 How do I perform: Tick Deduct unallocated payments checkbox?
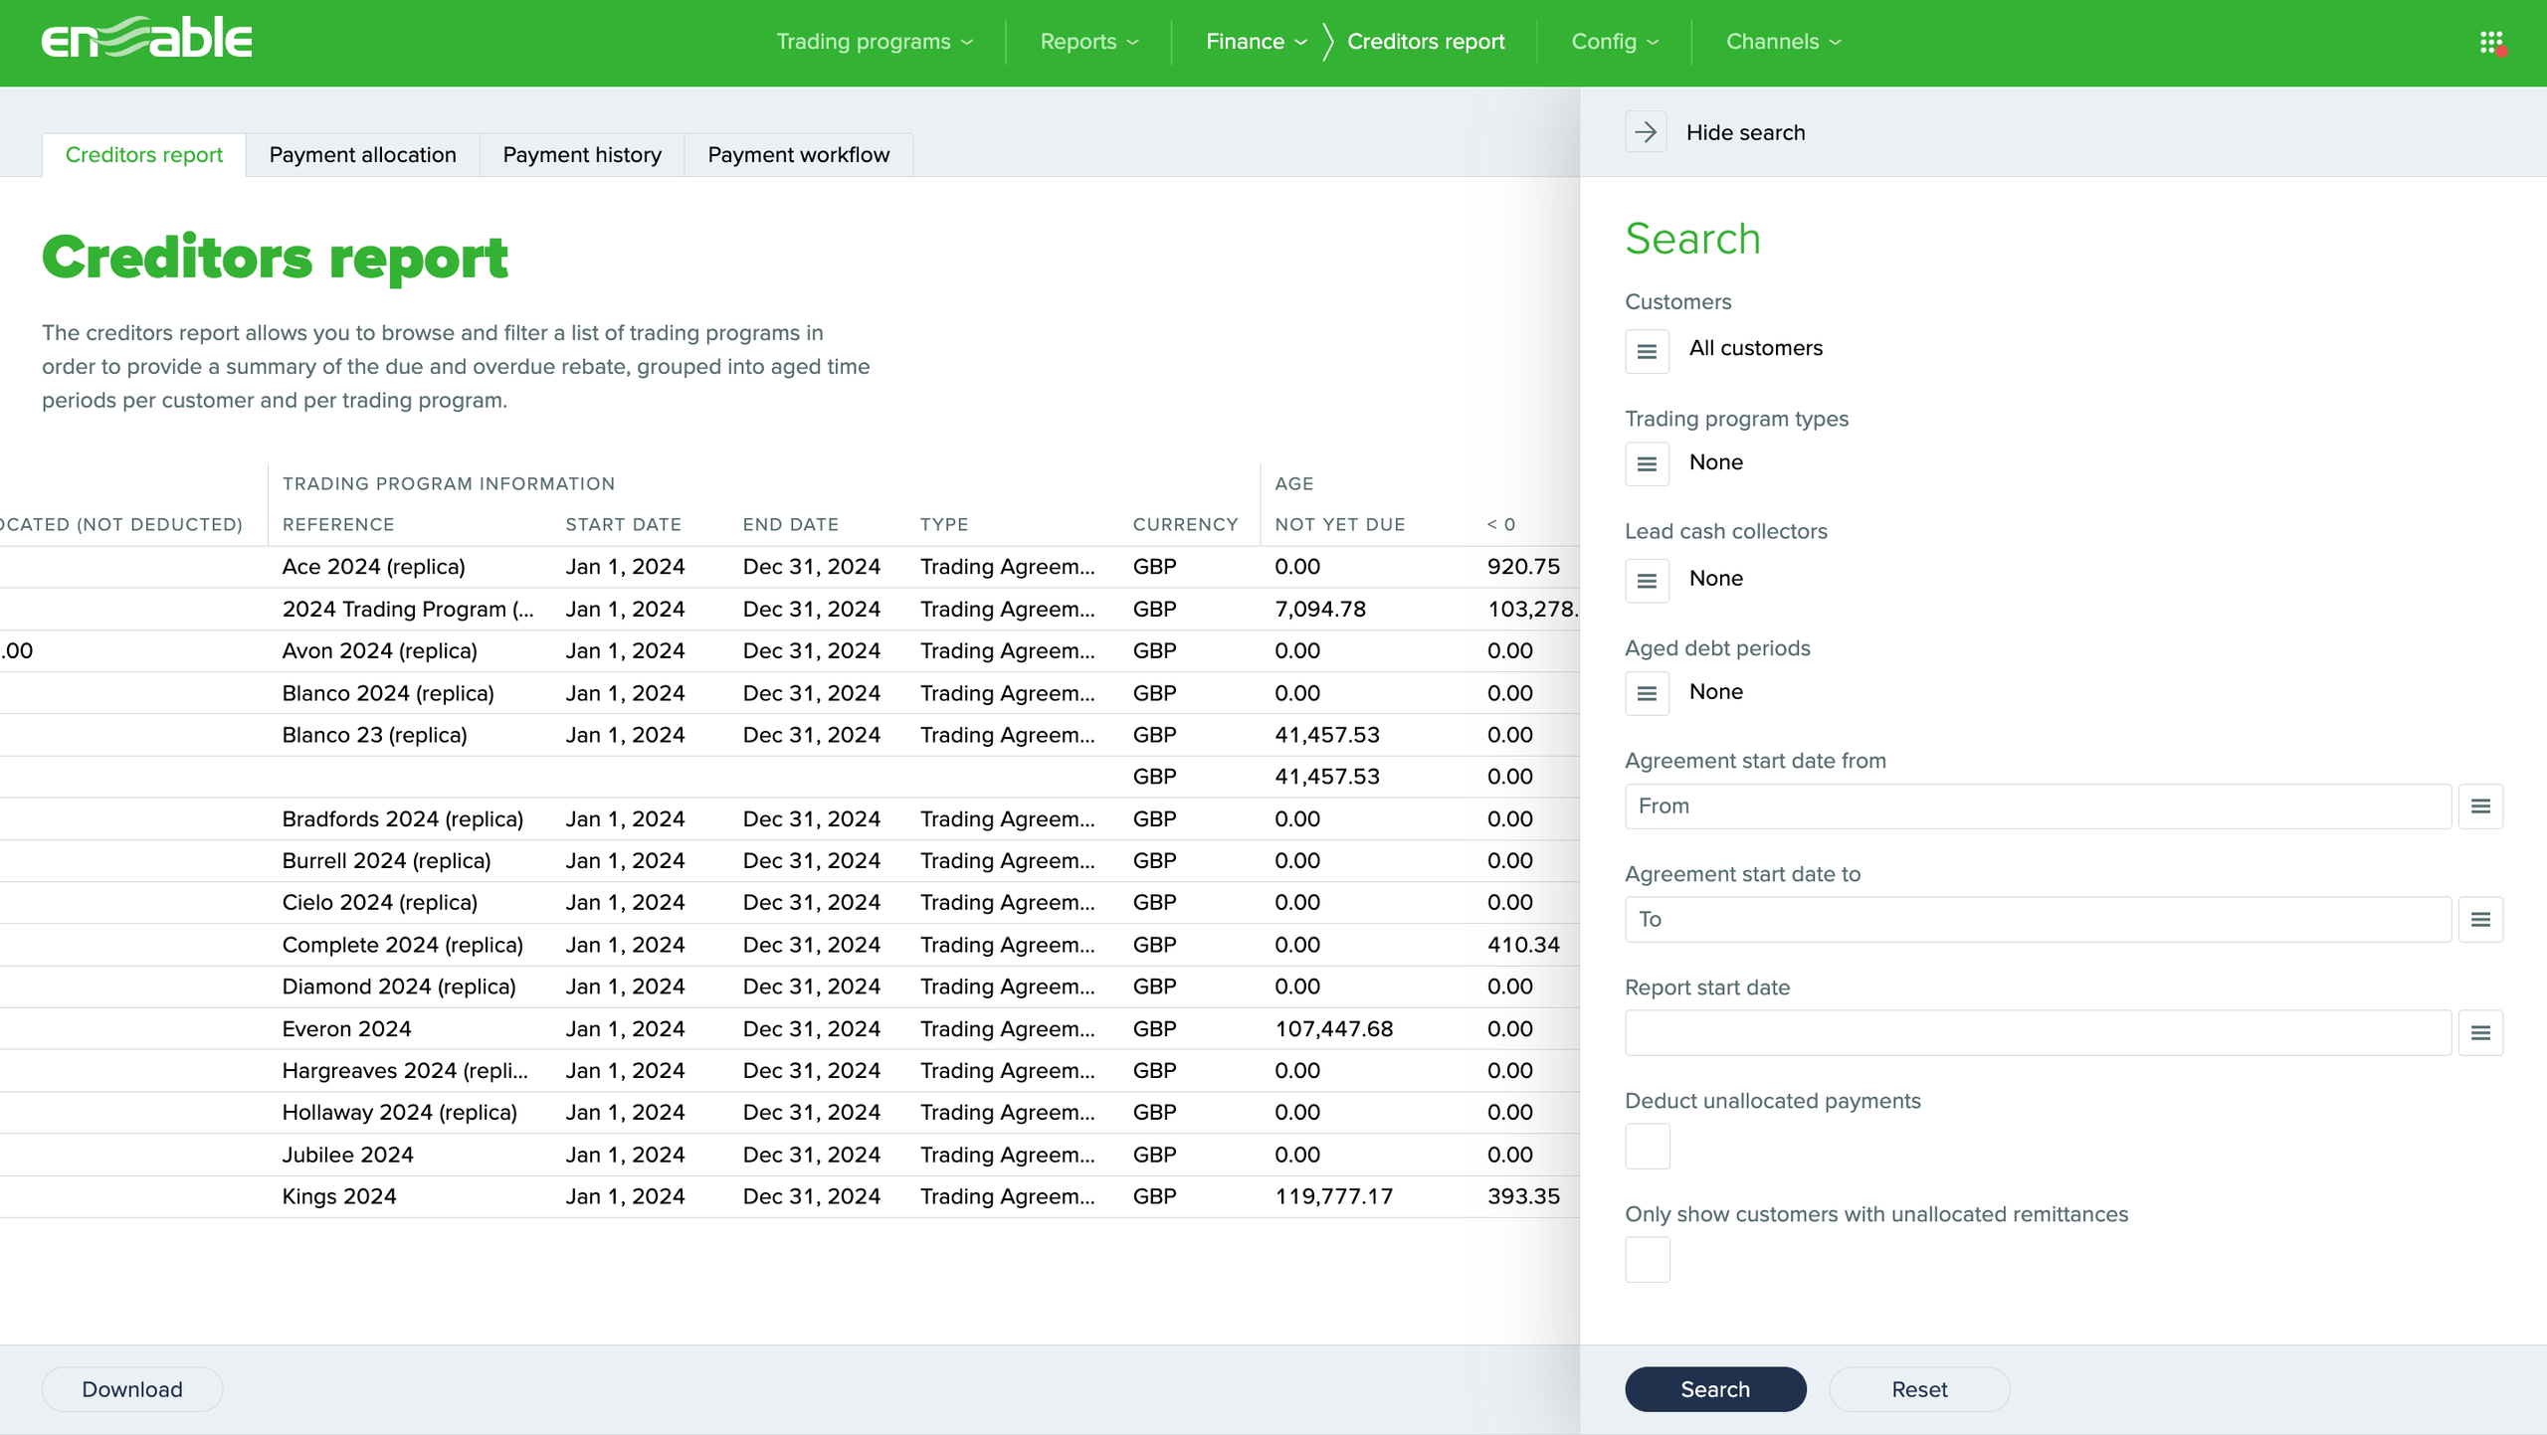pos(1648,1146)
